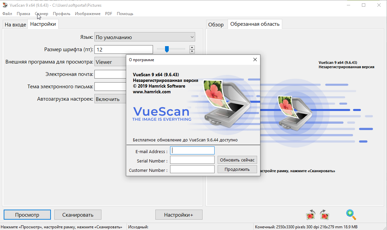Image resolution: width=387 pixels, height=230 pixels.
Task: Select the Настройки tab
Action: tap(43, 24)
